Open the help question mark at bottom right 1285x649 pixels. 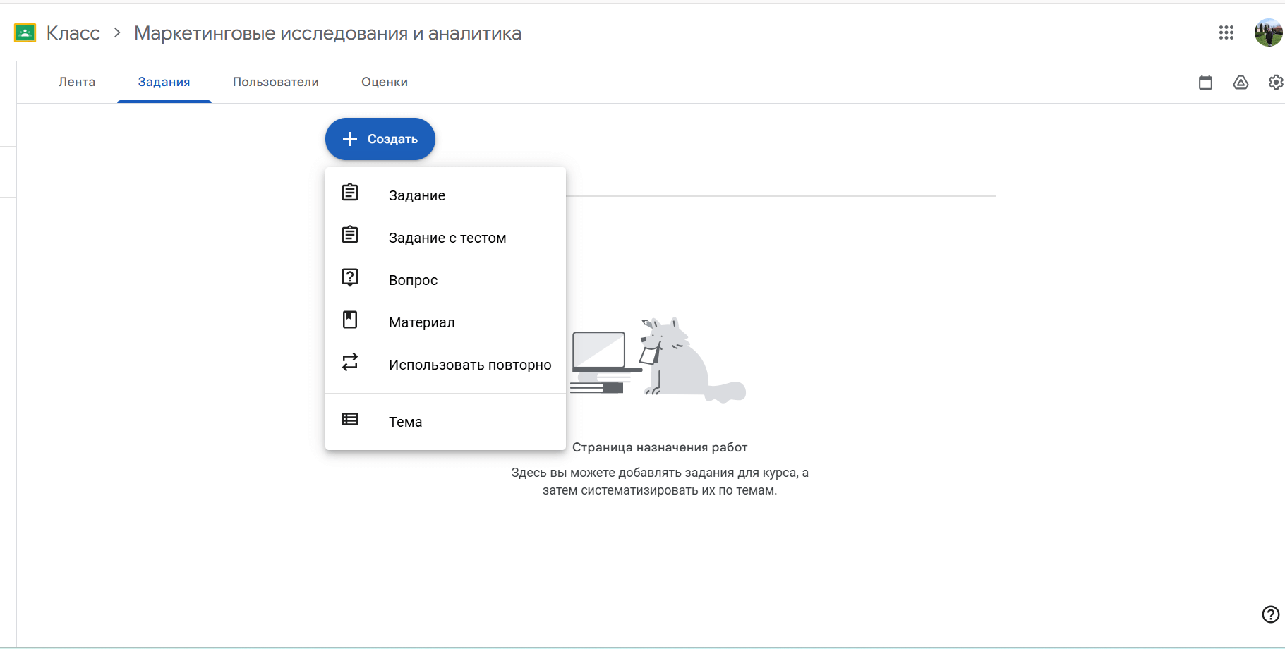click(1271, 613)
